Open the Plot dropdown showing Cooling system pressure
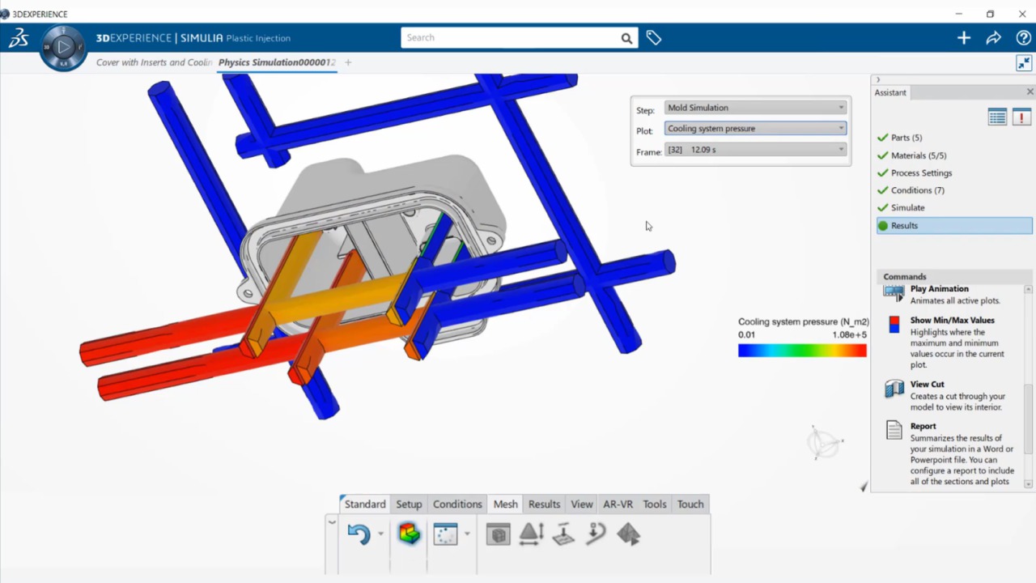 click(x=840, y=128)
